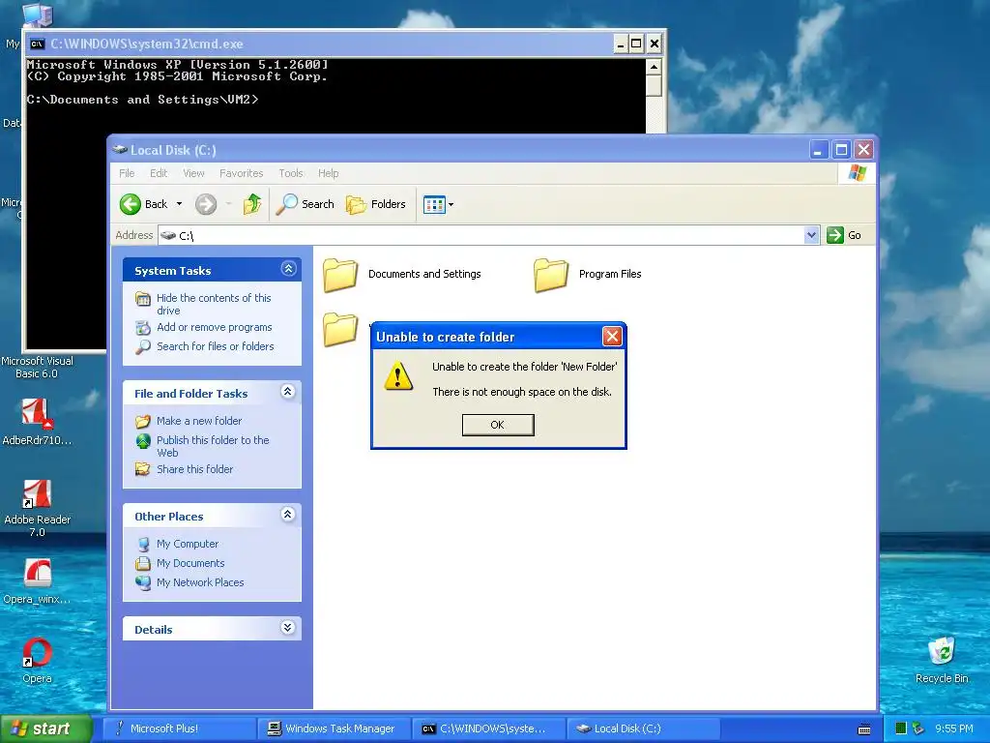This screenshot has width=990, height=743.
Task: Click Publish this folder to the Web
Action: [x=213, y=446]
